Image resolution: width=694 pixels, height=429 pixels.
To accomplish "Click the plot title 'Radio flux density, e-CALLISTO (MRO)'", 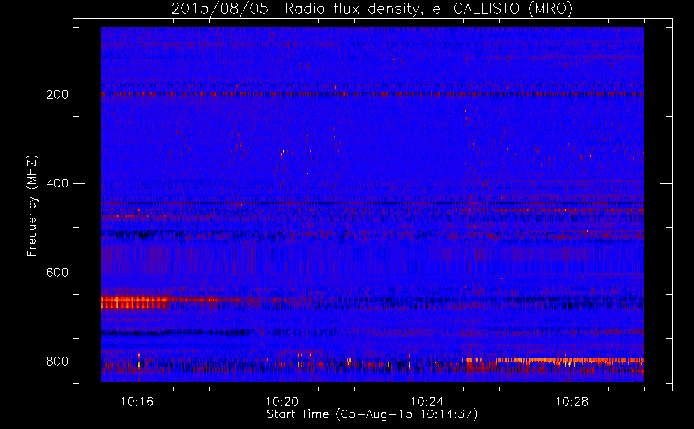I will [x=428, y=9].
